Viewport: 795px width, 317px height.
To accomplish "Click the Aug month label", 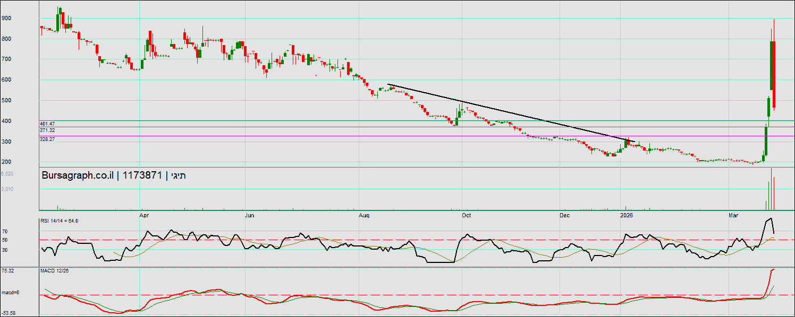I will [x=364, y=216].
